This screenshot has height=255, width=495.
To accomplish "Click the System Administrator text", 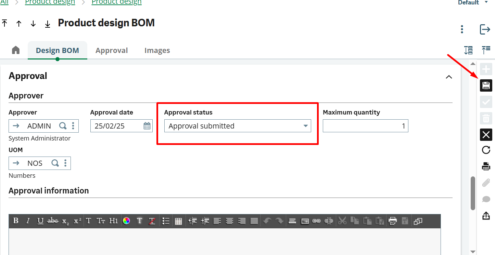I will tap(40, 138).
